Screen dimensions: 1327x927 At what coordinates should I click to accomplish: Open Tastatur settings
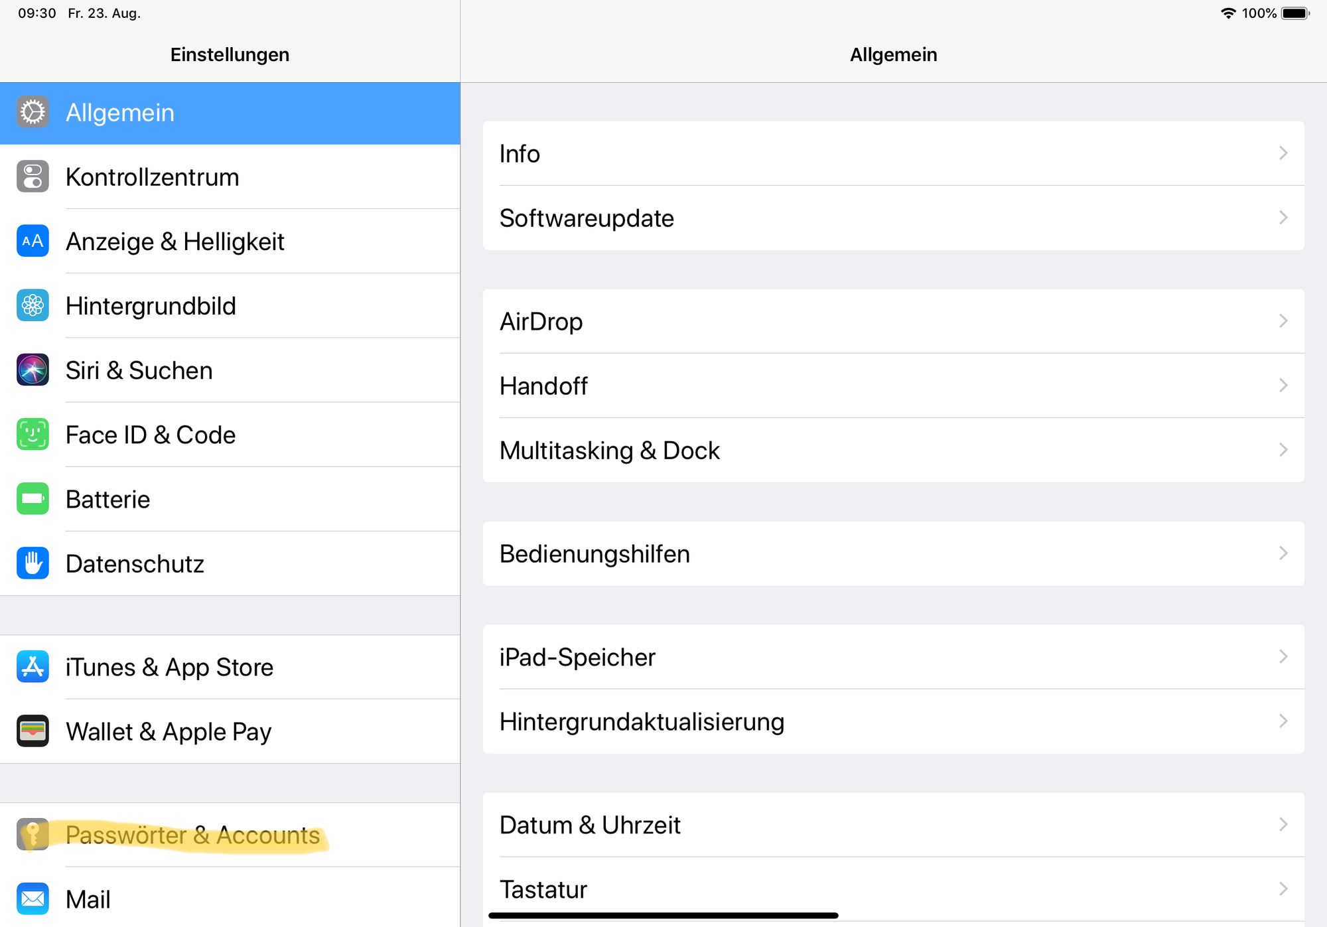[x=894, y=888]
